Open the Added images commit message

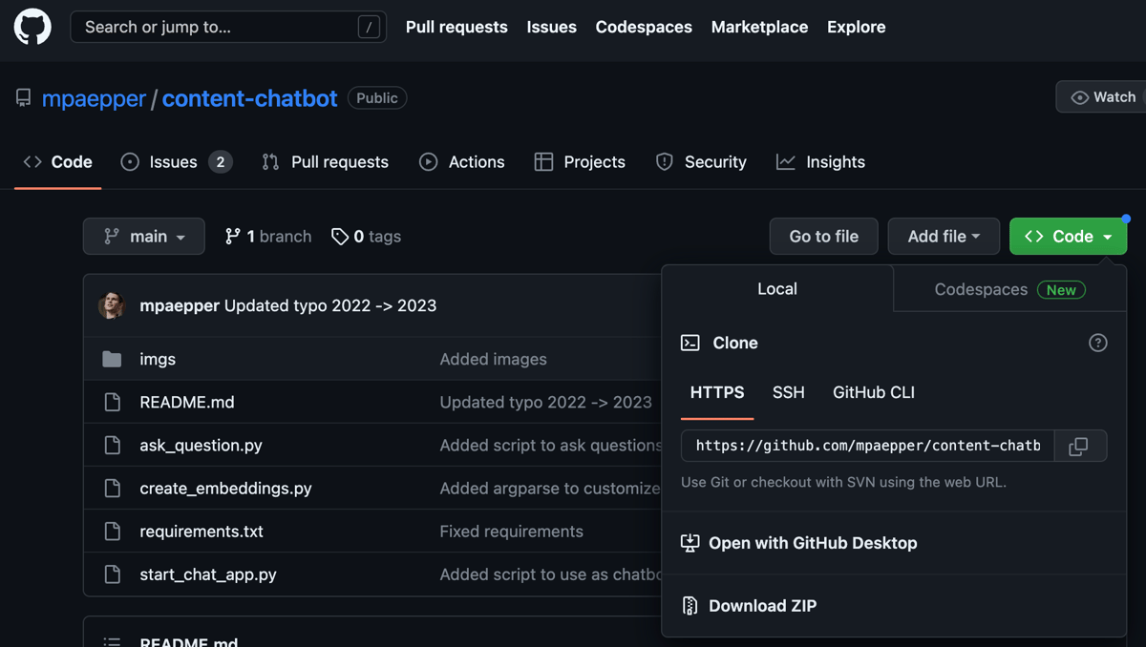[x=493, y=359]
